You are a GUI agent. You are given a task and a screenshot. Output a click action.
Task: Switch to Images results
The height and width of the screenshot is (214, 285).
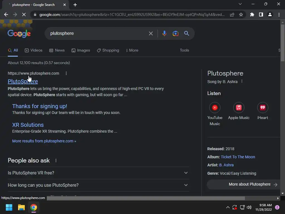(x=81, y=50)
